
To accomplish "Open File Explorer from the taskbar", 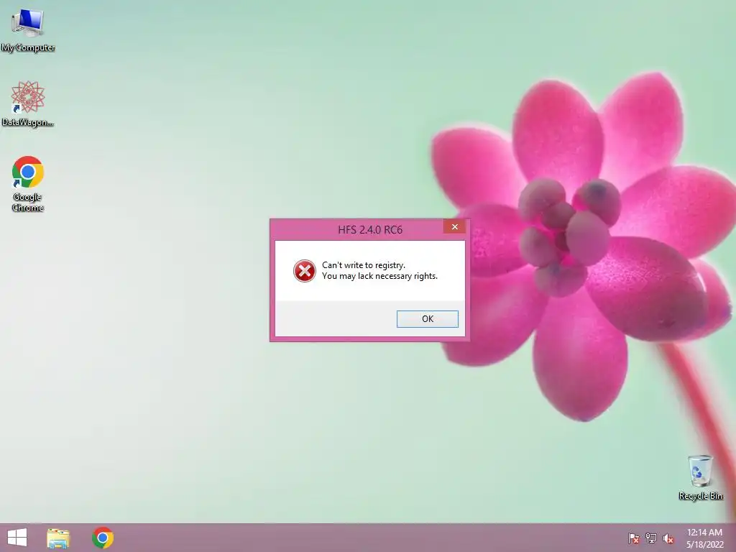I will pos(58,538).
